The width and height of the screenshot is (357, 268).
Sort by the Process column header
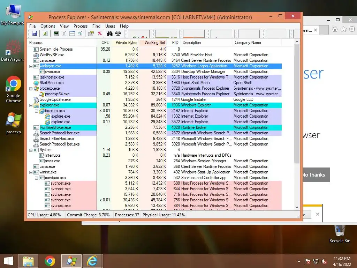point(62,43)
